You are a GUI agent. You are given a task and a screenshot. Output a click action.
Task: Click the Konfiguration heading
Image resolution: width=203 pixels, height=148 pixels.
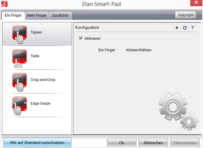87,28
